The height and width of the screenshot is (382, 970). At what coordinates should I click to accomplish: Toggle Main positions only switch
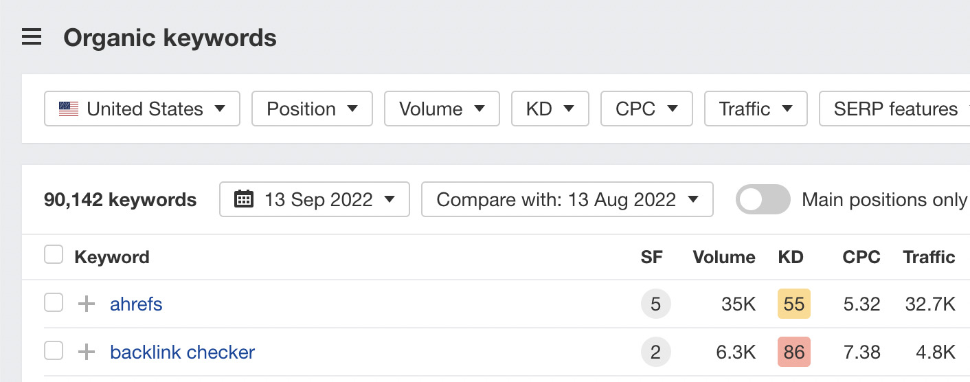(763, 199)
